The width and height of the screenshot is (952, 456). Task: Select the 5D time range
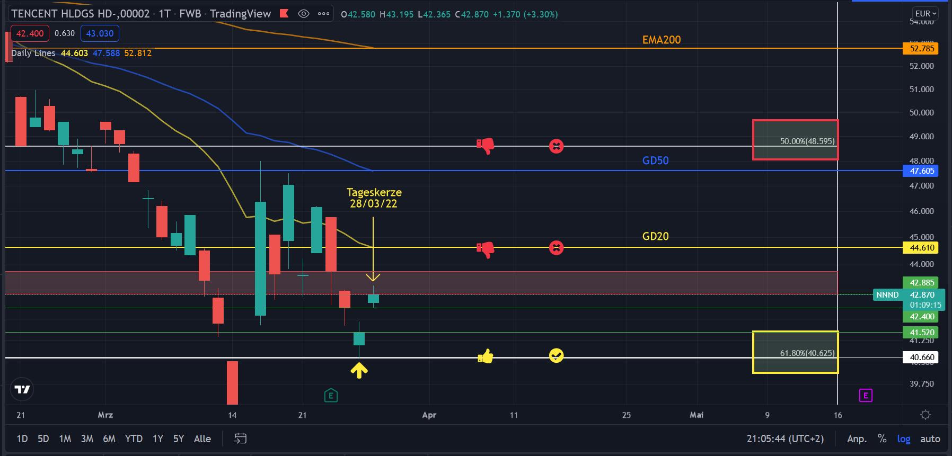click(43, 439)
